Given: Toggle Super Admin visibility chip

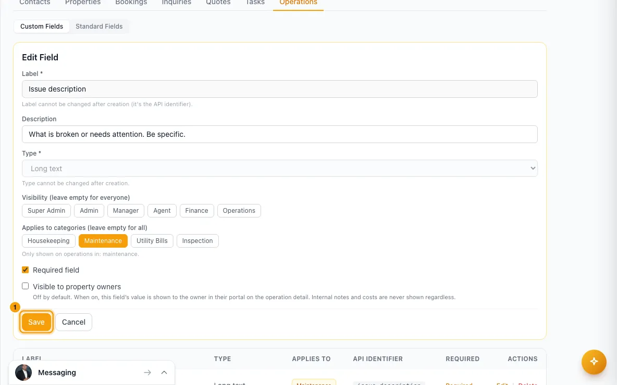Looking at the screenshot, I should pos(46,211).
